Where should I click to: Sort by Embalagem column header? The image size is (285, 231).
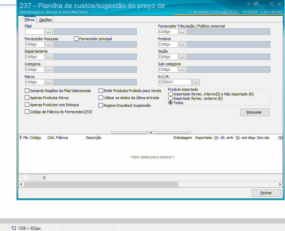coord(184,138)
